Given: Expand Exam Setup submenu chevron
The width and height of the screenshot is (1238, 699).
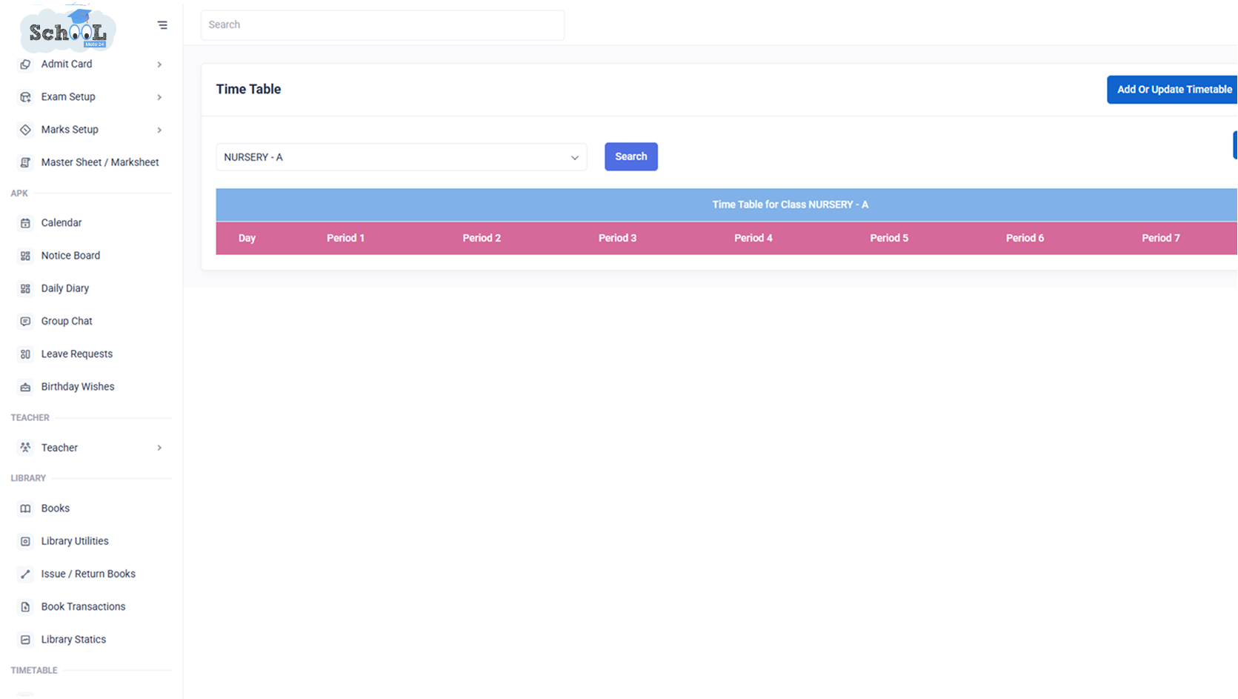Looking at the screenshot, I should click(159, 97).
